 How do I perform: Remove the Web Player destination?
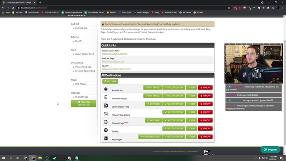205,137
